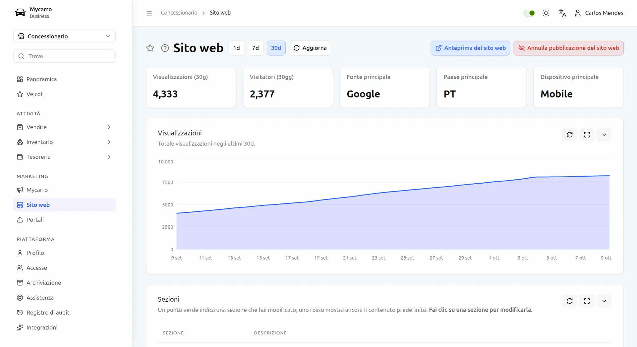Expand the Inventario submenu

(109, 142)
